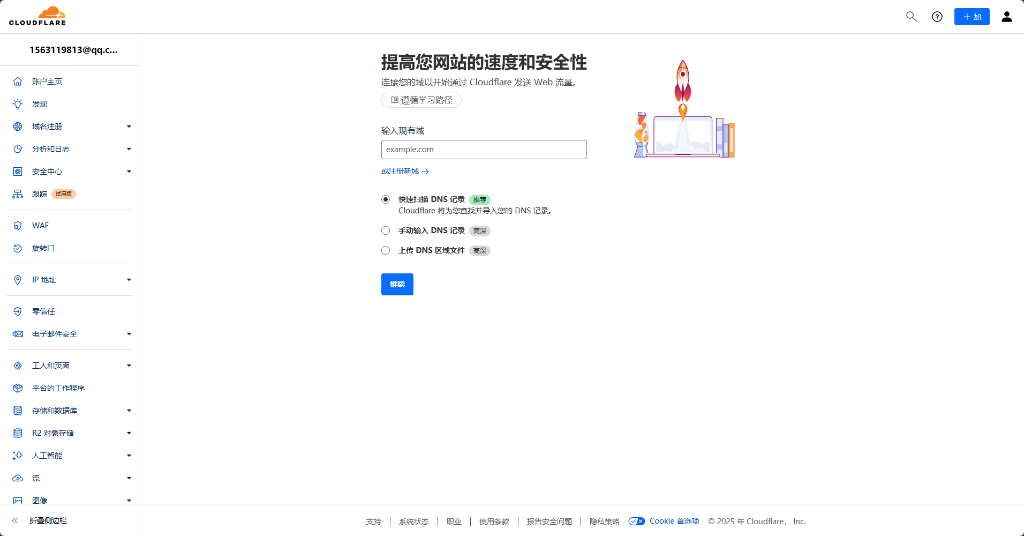The height and width of the screenshot is (536, 1024).
Task: Open Cookie 首选项 link
Action: [674, 521]
